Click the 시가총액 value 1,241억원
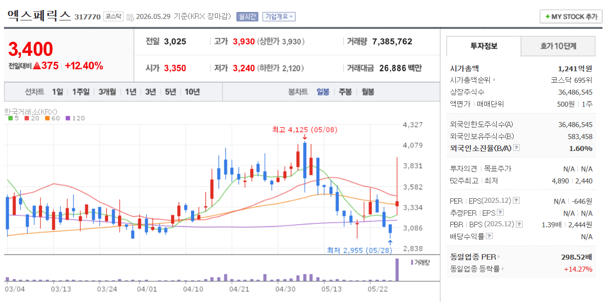 pos(575,68)
